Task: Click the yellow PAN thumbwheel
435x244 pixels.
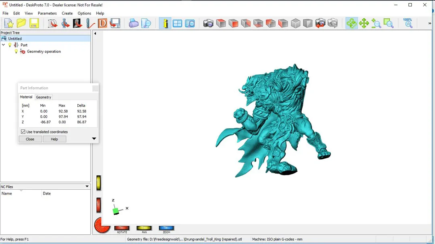Action: pos(144,228)
